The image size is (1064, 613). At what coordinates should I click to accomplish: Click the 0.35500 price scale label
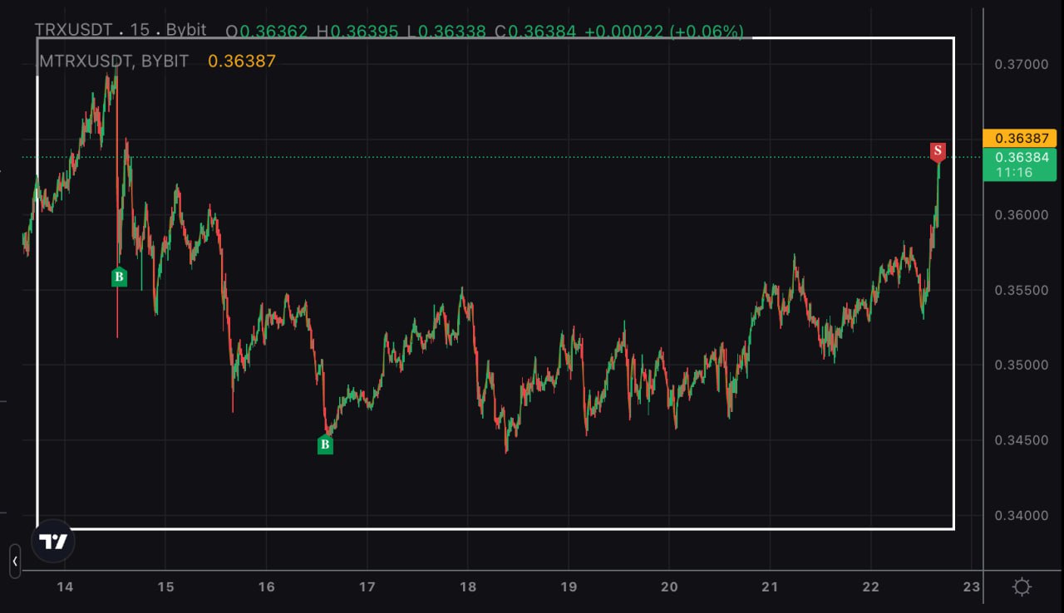tap(1020, 290)
